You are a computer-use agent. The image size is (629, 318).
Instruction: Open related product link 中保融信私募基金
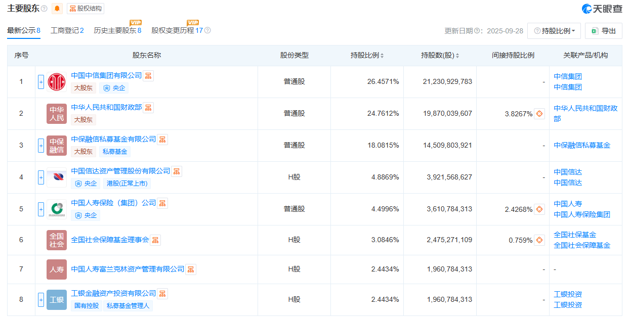(582, 146)
